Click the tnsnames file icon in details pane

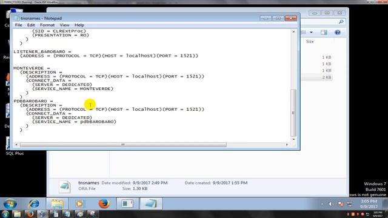(x=65, y=186)
